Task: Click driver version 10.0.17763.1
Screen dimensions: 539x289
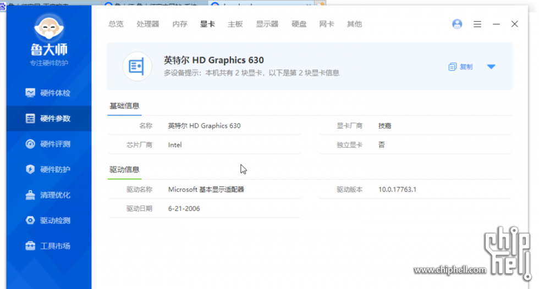Action: point(397,190)
